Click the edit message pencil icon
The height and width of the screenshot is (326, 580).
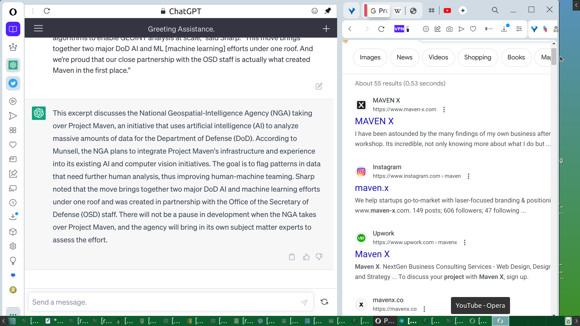point(319,86)
